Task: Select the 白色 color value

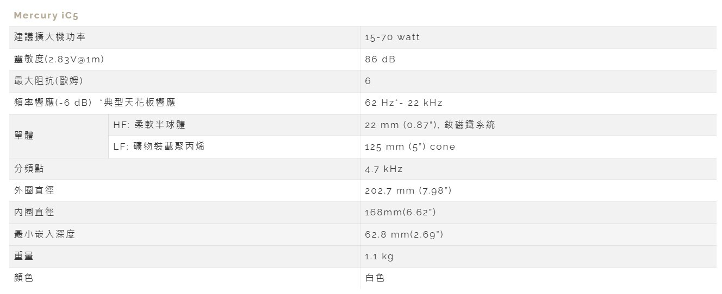Action: pos(375,278)
